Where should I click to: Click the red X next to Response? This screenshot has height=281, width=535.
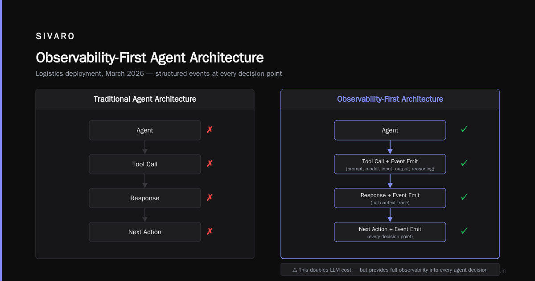click(210, 198)
